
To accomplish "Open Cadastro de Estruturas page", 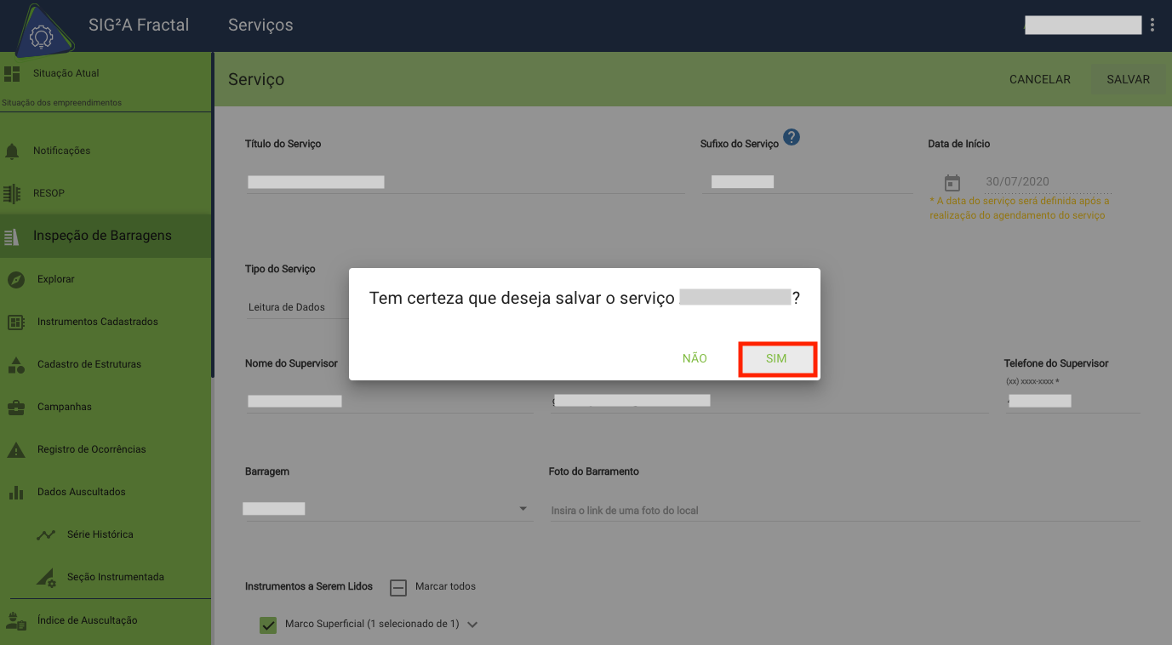I will coord(89,364).
